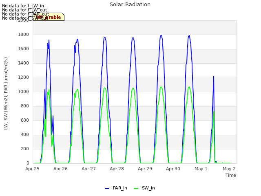Click the May 1 x-axis label
The image size is (261, 196).
click(x=201, y=169)
